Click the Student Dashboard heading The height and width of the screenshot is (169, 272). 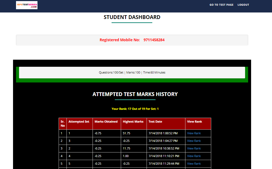coord(132,17)
